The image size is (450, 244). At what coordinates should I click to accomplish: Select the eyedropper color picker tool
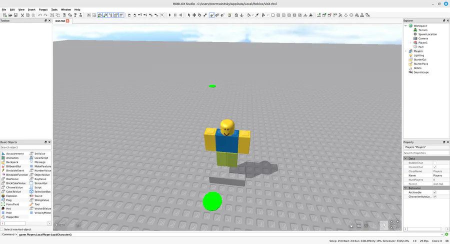[257, 15]
